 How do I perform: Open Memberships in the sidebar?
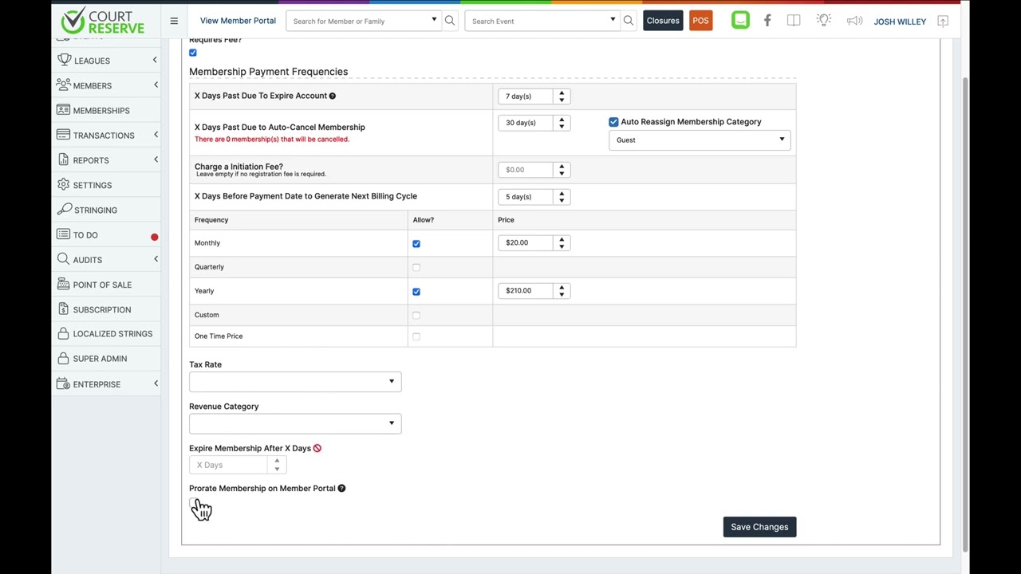(101, 111)
